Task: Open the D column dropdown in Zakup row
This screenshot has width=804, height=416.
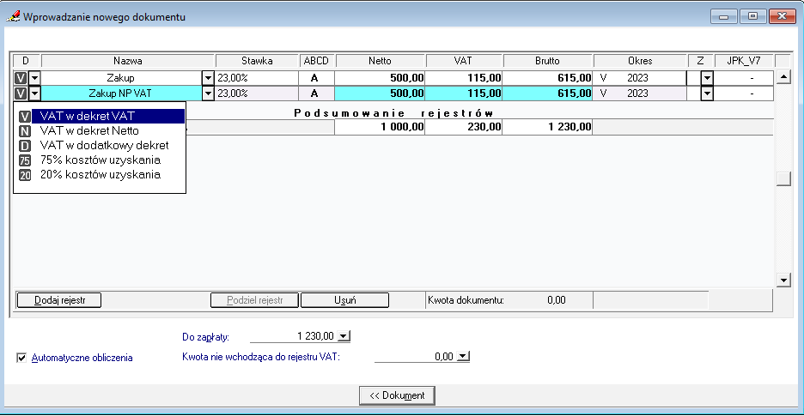Action: (35, 78)
